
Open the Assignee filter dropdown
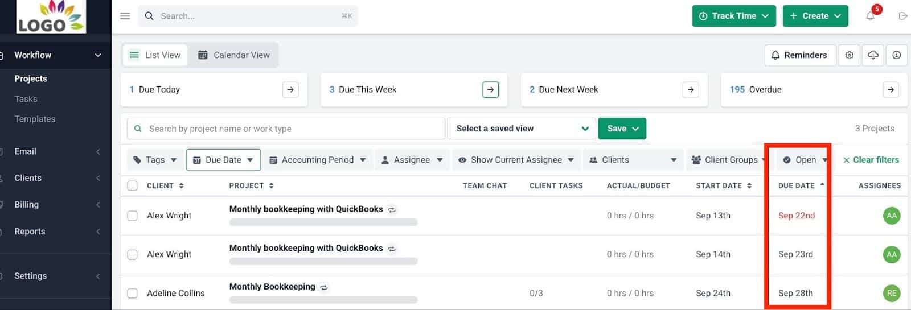(x=412, y=160)
